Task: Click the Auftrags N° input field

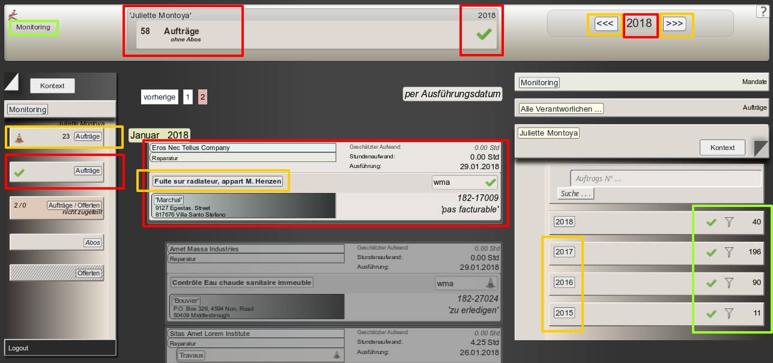Action: tap(664, 178)
